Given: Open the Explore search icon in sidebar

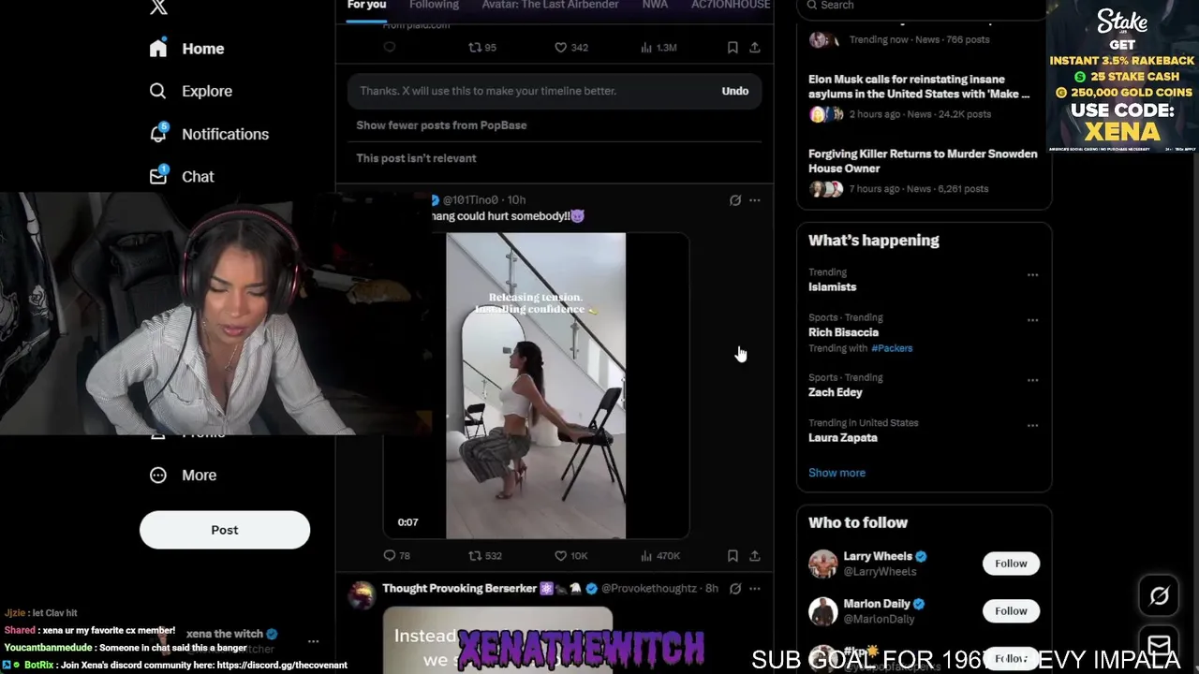Looking at the screenshot, I should point(158,91).
